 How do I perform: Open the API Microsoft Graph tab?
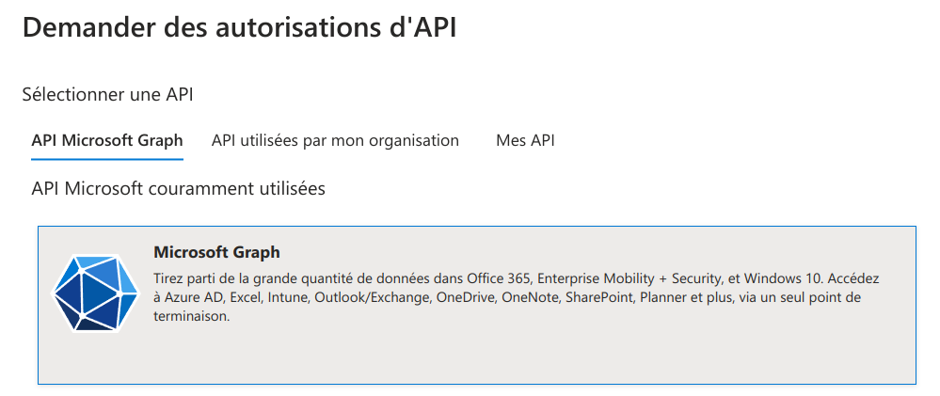pos(106,140)
